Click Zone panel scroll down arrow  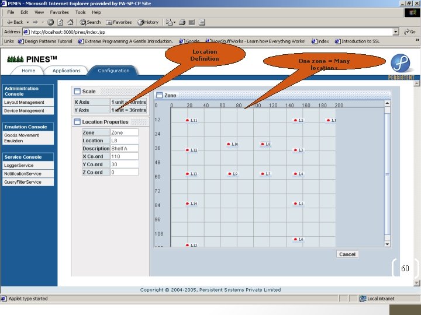pos(387,244)
